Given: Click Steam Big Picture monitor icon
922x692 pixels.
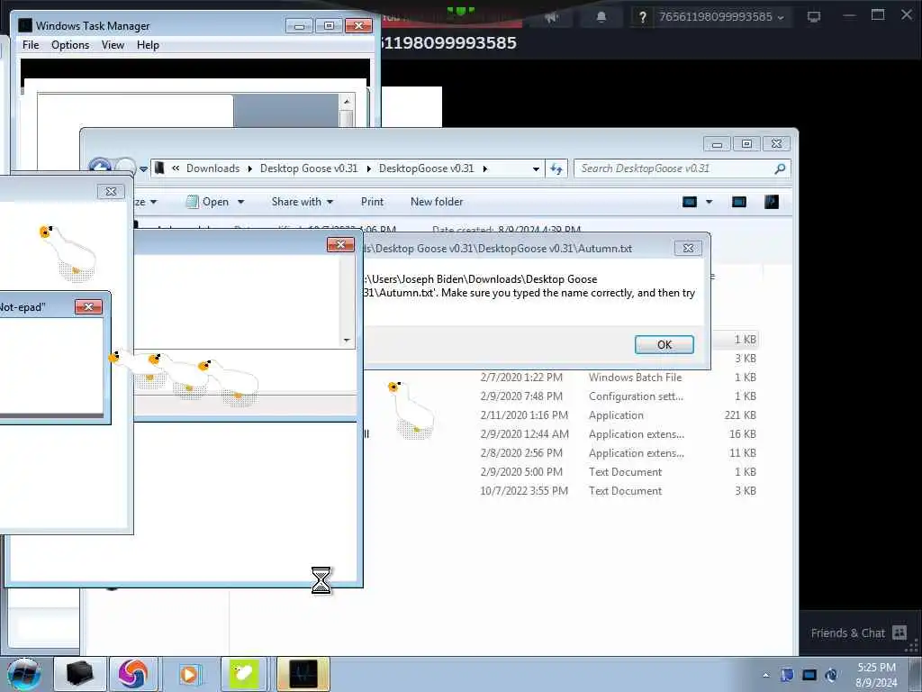Looking at the screenshot, I should [814, 17].
